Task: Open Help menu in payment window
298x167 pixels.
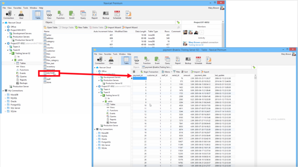Action: point(129,54)
